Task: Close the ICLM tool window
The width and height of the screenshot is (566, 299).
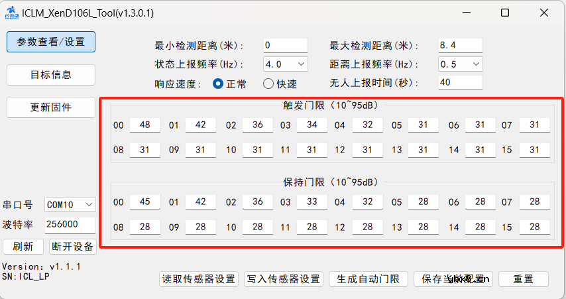Action: 544,13
